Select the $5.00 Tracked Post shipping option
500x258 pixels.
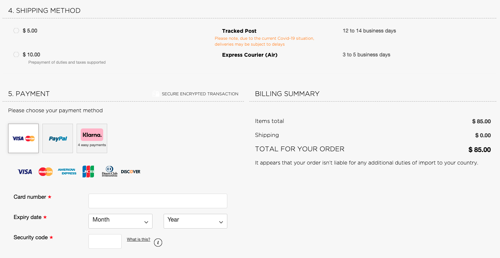[x=16, y=31]
